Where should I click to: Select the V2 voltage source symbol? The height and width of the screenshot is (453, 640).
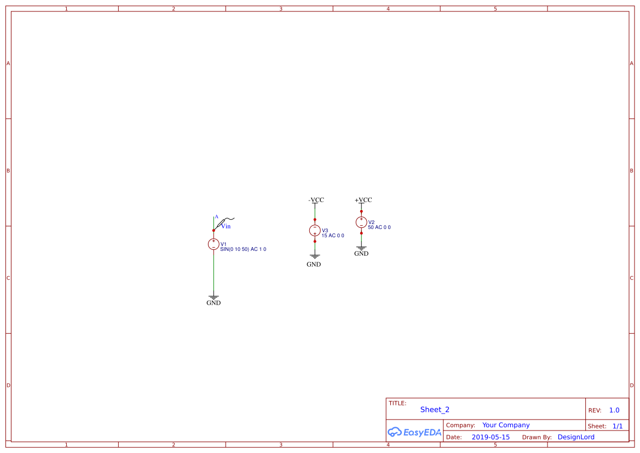[361, 222]
